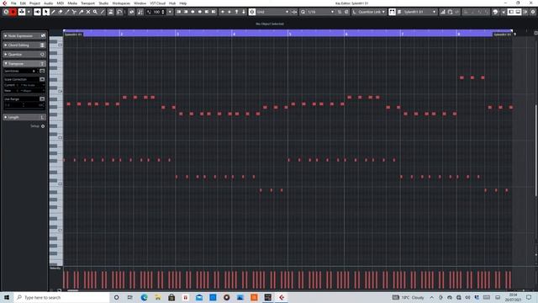Click the Windows Start button
538x303 pixels.
7,297
